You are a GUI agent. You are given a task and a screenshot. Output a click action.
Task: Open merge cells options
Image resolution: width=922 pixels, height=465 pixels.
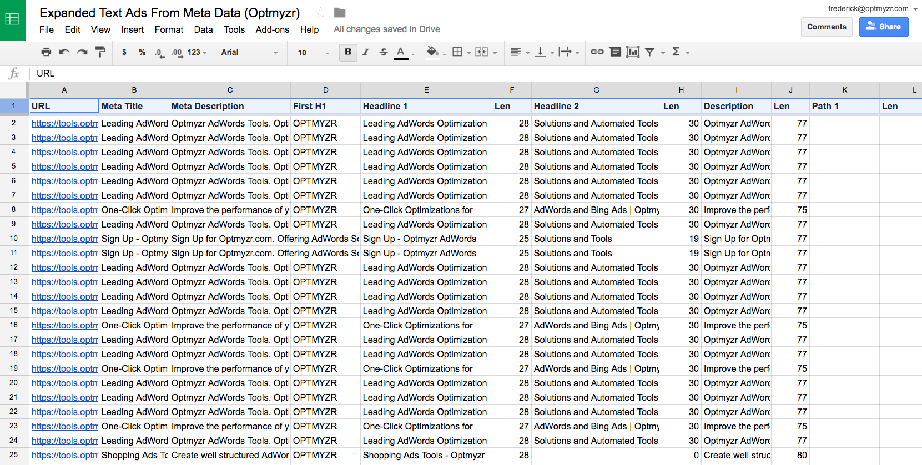486,52
